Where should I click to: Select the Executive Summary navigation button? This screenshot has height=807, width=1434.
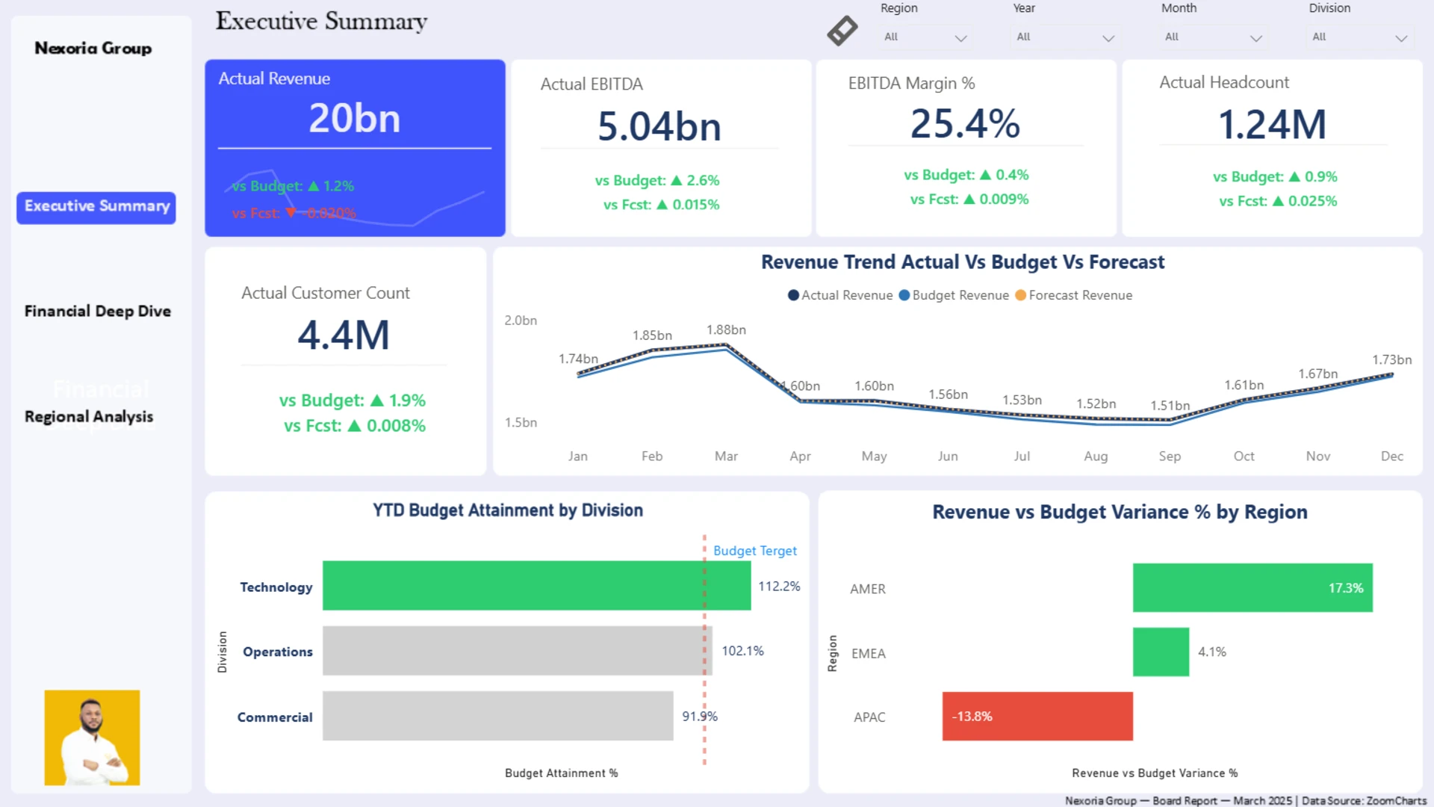click(96, 206)
